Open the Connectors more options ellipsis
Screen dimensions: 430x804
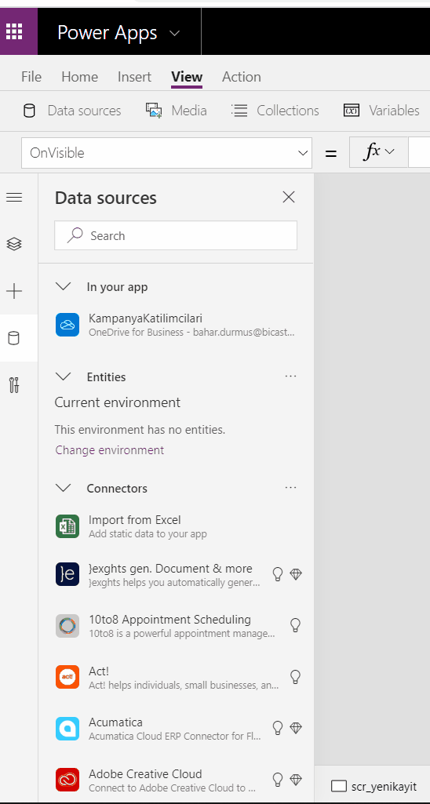[x=290, y=488]
